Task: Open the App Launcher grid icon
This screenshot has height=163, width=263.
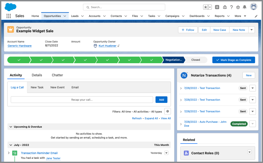Action: coord(8,16)
